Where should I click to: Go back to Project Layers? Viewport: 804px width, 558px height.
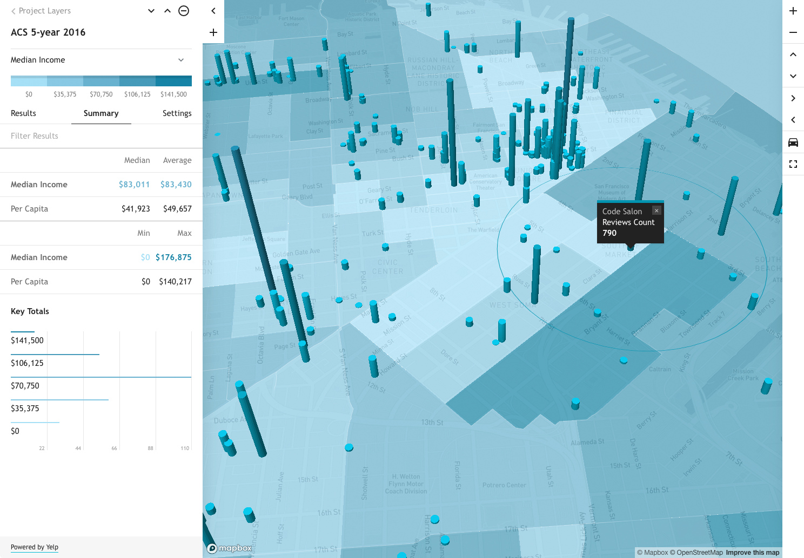point(41,11)
